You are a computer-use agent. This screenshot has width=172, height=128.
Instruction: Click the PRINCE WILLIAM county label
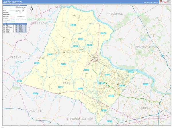pyautogui.click(x=82, y=119)
